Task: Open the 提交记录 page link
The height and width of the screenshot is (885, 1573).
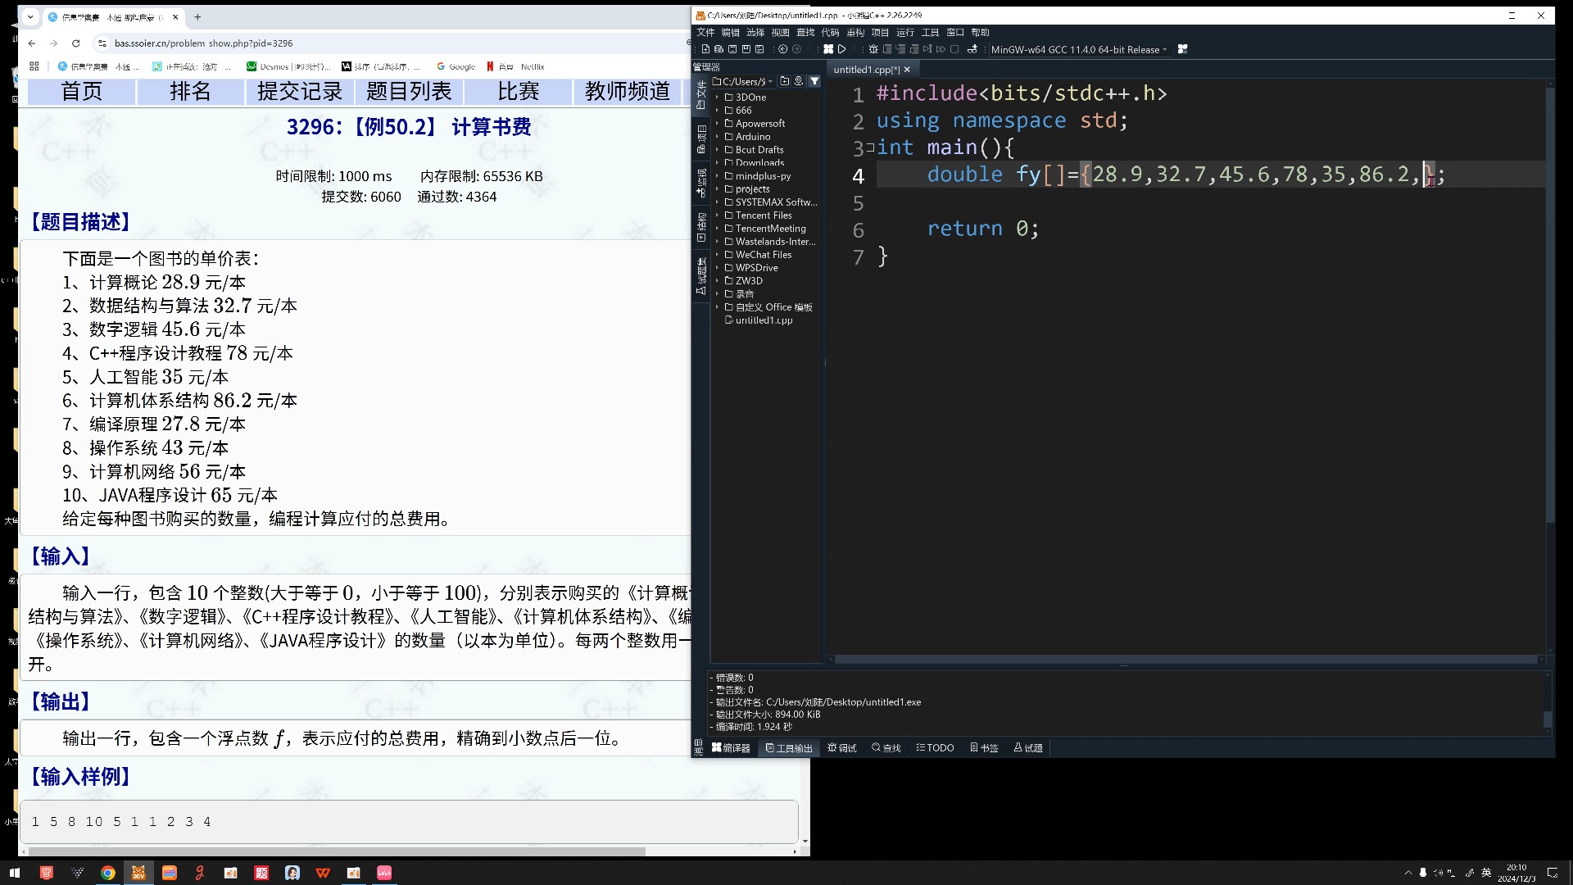Action: [x=298, y=92]
